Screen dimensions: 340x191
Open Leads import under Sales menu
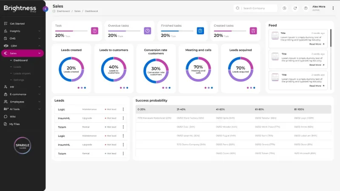point(22,73)
